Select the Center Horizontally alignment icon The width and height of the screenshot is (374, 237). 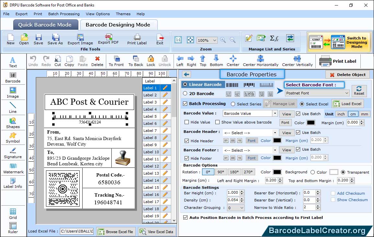point(260,61)
